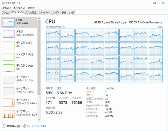Screen dimensions: 168x131
Task: Select ディスク 0 (E:) entry
Action: pyautogui.click(x=19, y=45)
